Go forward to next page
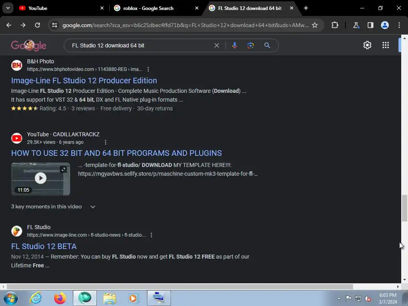 tap(23, 25)
